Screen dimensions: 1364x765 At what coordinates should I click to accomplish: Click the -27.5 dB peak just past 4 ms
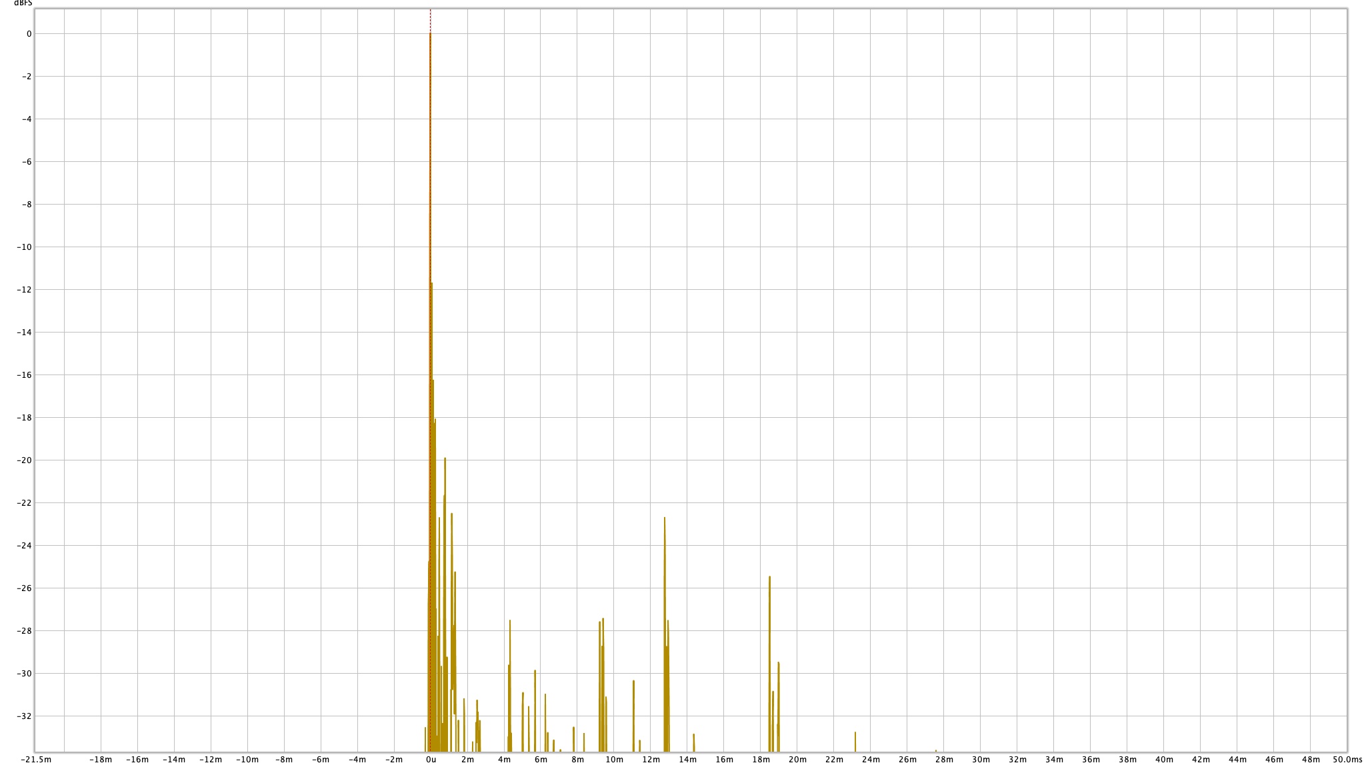510,622
